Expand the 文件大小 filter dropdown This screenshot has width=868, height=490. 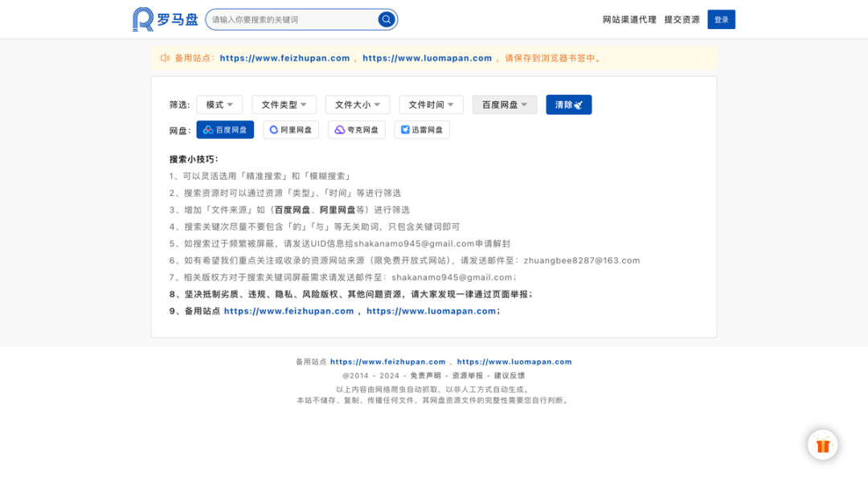click(x=358, y=104)
